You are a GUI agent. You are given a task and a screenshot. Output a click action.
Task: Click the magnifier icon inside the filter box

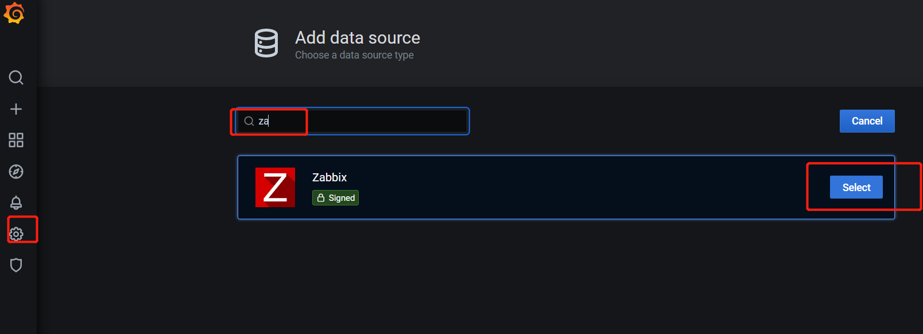pyautogui.click(x=249, y=121)
